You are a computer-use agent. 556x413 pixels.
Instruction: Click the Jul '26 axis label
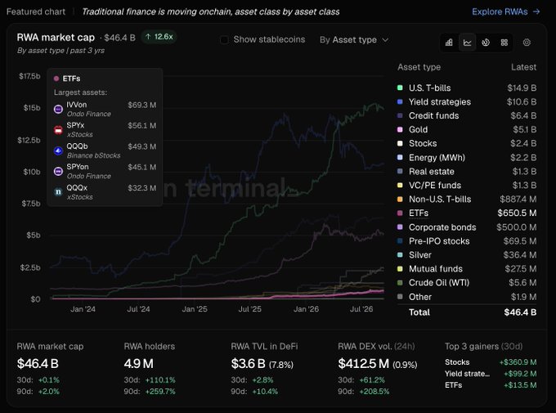pyautogui.click(x=361, y=309)
